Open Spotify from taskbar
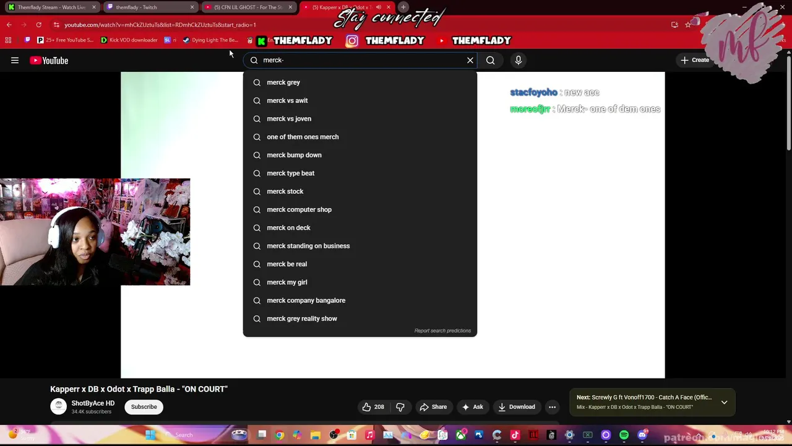This screenshot has width=792, height=446. click(624, 435)
